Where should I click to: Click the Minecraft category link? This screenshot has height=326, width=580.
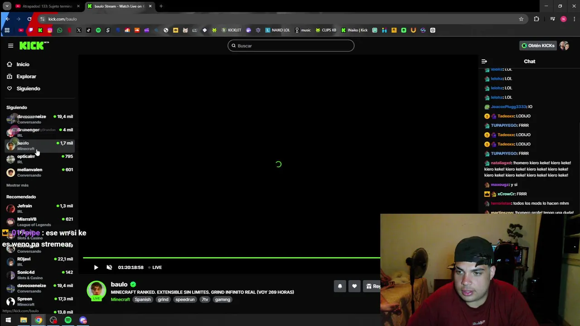click(121, 299)
